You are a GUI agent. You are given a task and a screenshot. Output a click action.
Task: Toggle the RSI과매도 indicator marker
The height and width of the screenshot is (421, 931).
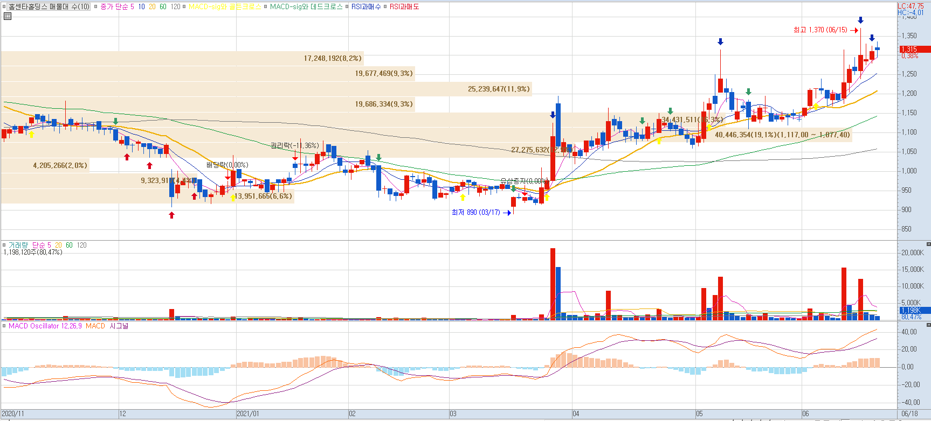click(x=385, y=7)
